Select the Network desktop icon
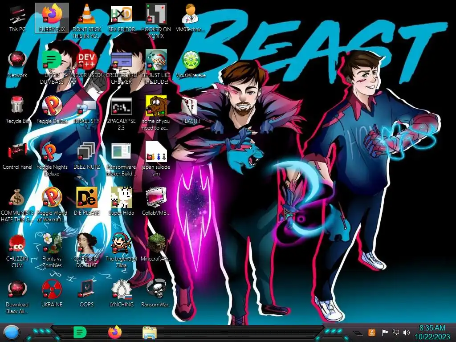 [17, 65]
